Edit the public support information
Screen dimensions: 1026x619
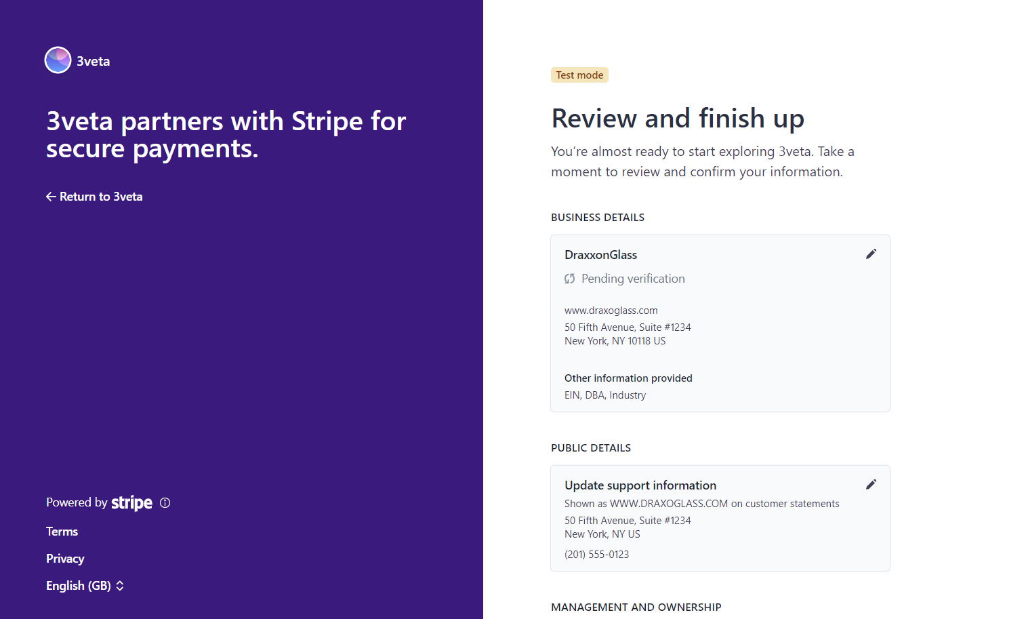pyautogui.click(x=871, y=484)
